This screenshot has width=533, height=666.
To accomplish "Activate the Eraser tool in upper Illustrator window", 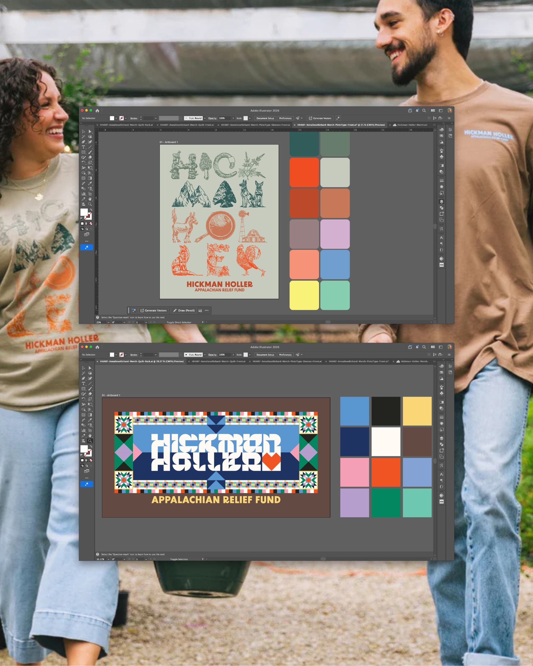I will [x=90, y=157].
